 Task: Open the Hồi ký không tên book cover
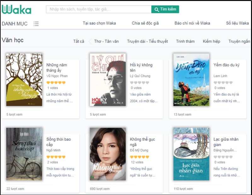tap(108, 80)
